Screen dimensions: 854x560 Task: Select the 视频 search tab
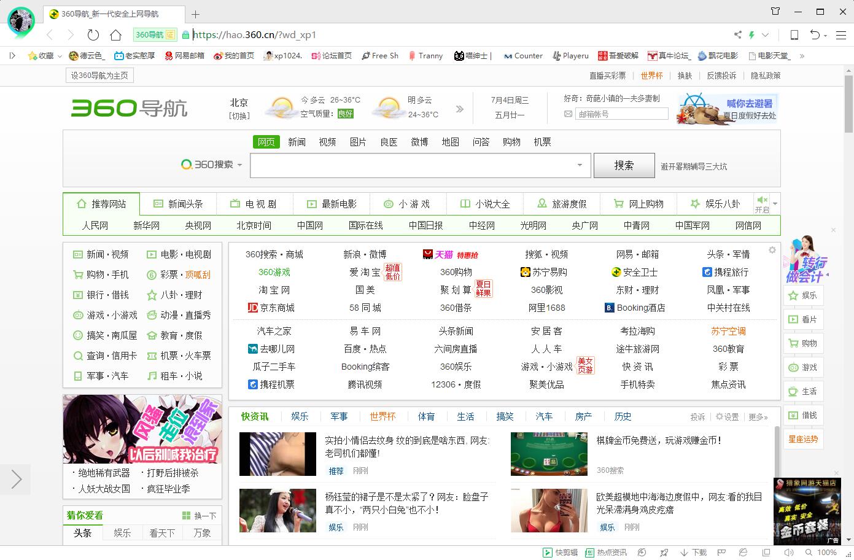pos(327,142)
